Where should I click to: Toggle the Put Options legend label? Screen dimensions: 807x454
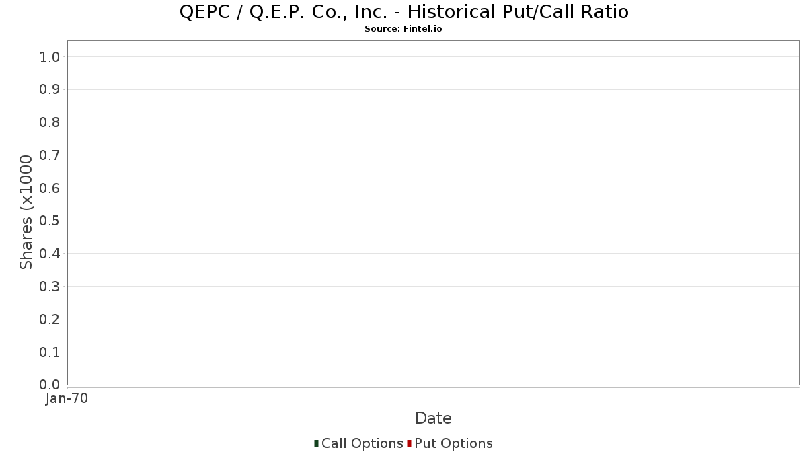tap(454, 443)
